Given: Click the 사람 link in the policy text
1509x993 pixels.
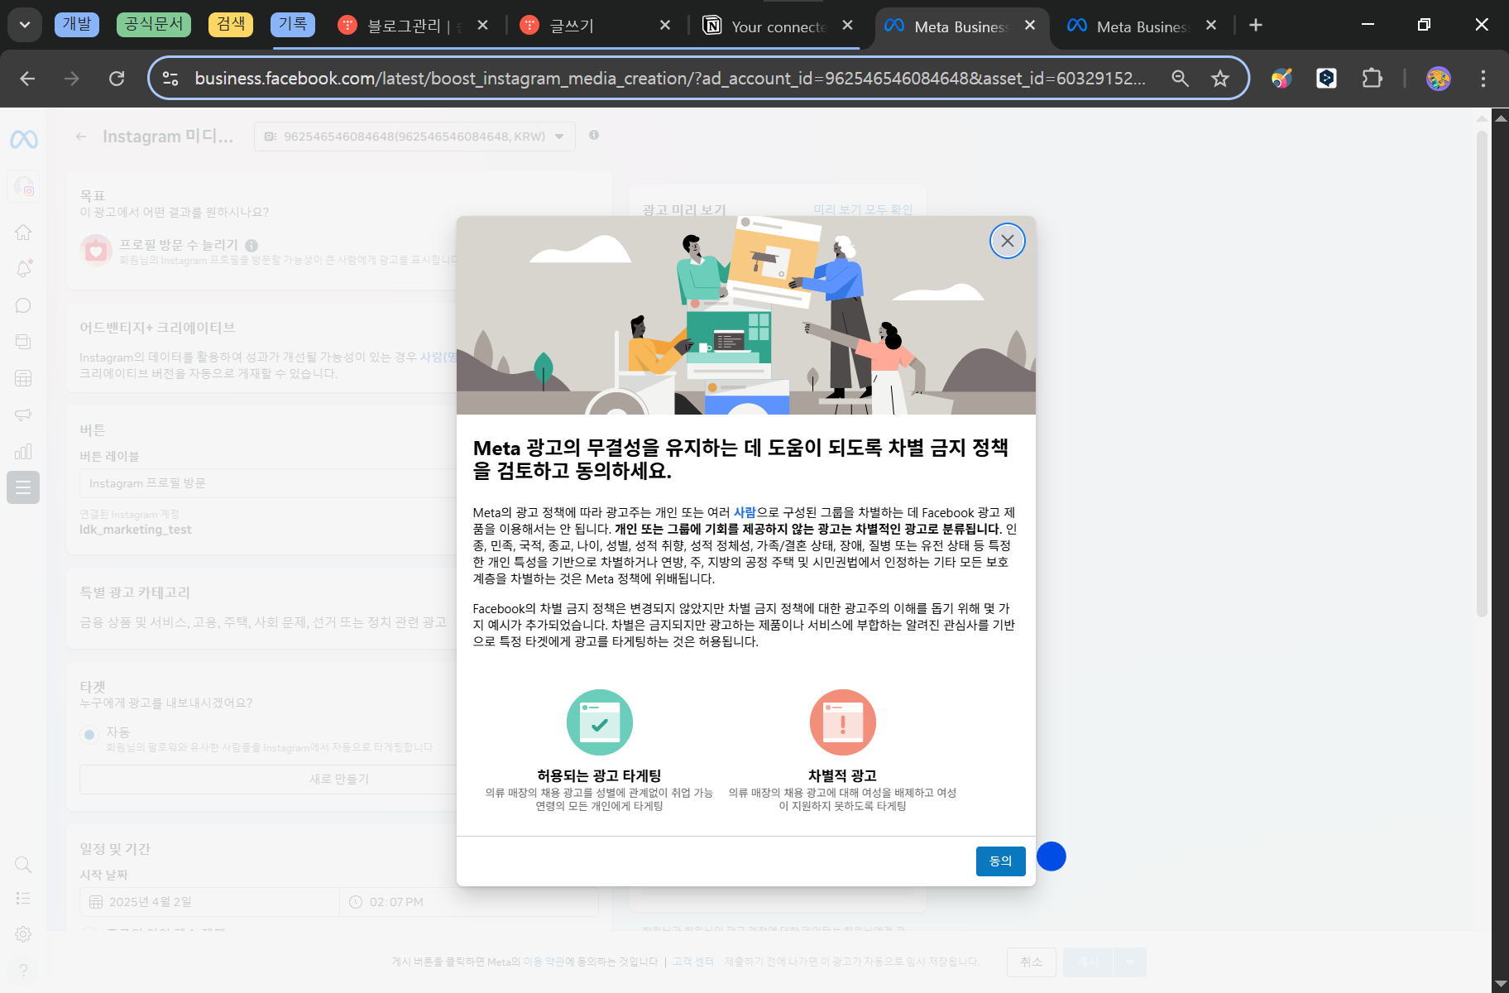Looking at the screenshot, I should (x=745, y=512).
